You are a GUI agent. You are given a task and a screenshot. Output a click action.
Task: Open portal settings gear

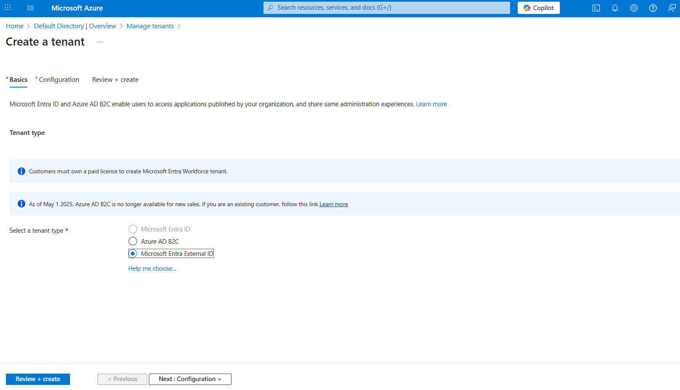coord(634,8)
